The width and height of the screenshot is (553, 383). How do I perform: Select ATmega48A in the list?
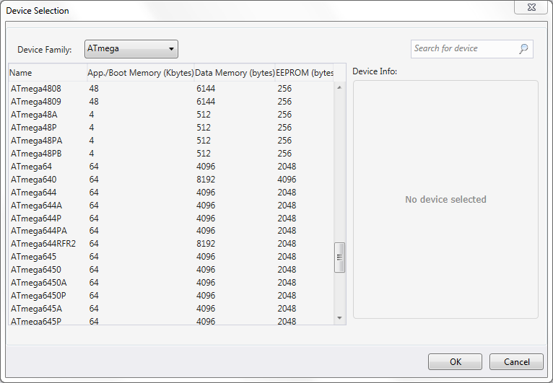[171, 115]
